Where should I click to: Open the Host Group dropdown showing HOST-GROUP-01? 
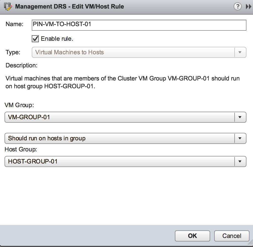119,161
